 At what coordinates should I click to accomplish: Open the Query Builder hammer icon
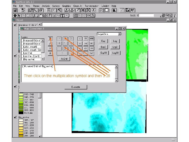[x=59, y=10]
